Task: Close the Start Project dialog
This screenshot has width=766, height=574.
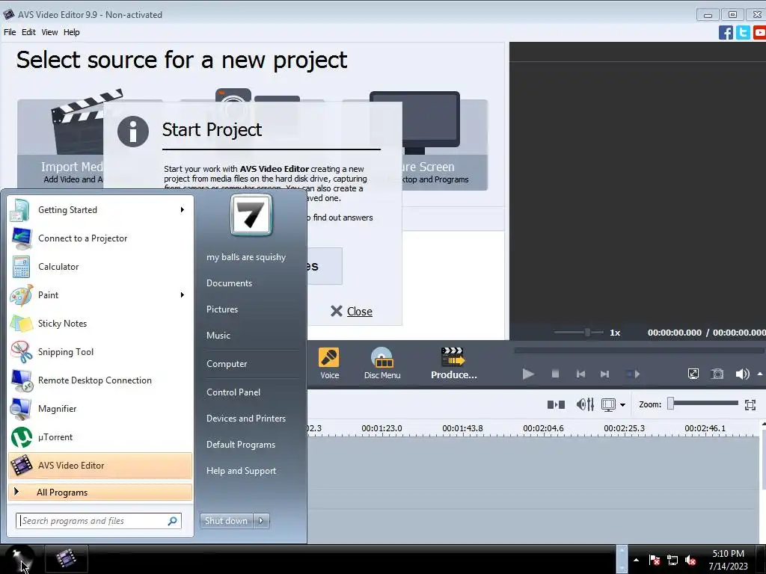Action: point(352,312)
